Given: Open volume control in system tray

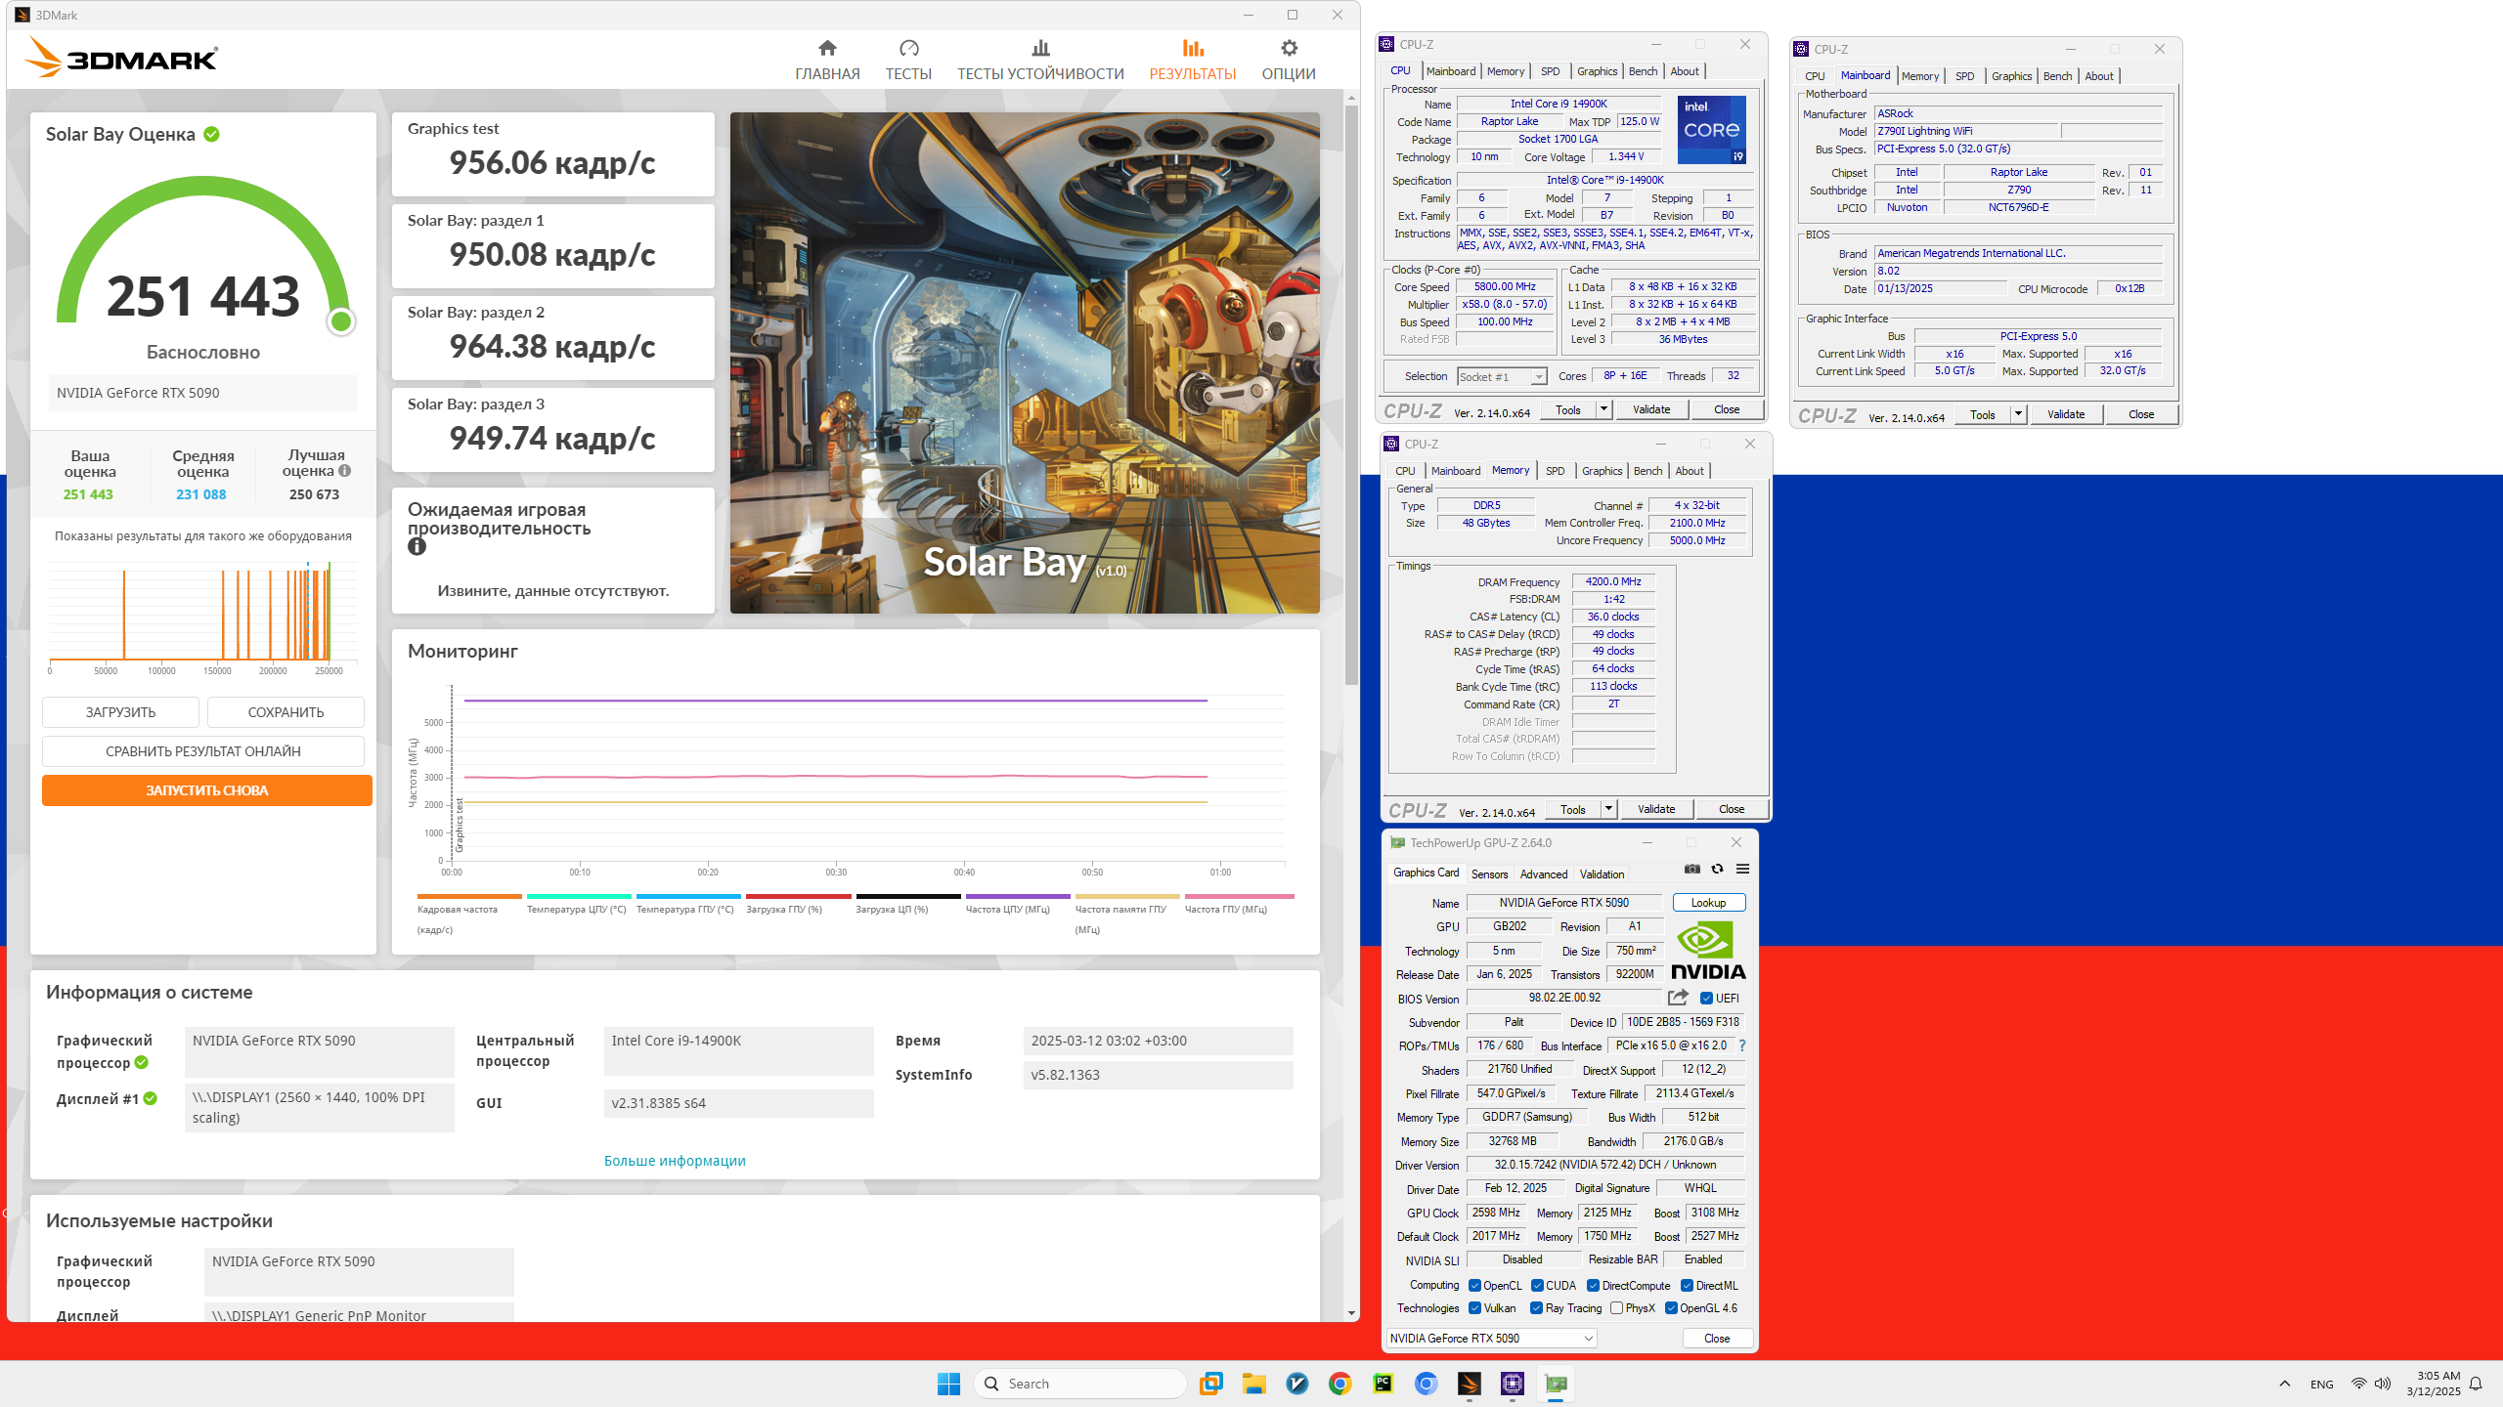Looking at the screenshot, I should 2383,1384.
